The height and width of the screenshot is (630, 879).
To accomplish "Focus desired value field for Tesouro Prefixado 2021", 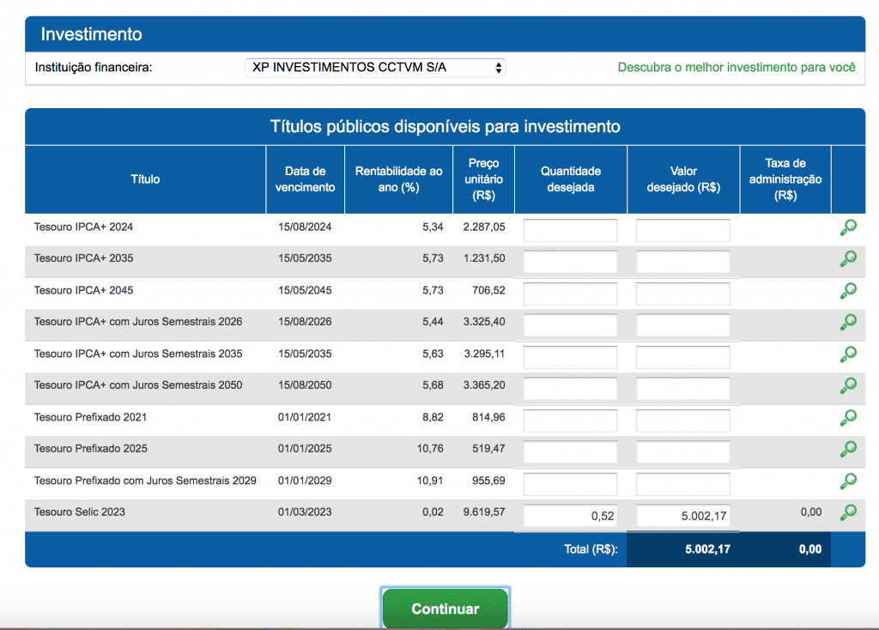I will (x=682, y=421).
